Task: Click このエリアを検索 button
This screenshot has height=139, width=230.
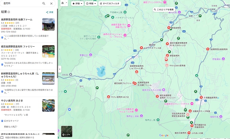Action: point(164,10)
